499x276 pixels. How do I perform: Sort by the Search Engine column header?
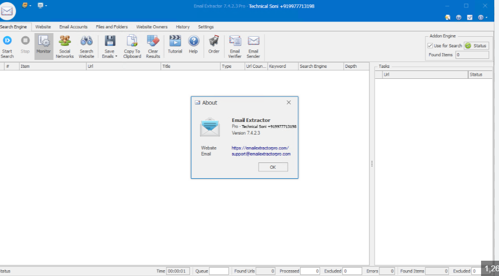click(321, 66)
